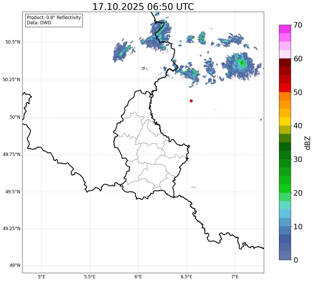This screenshot has height=282, width=314.
Task: Click the dBZ colorbar axis label
Action: click(x=308, y=143)
